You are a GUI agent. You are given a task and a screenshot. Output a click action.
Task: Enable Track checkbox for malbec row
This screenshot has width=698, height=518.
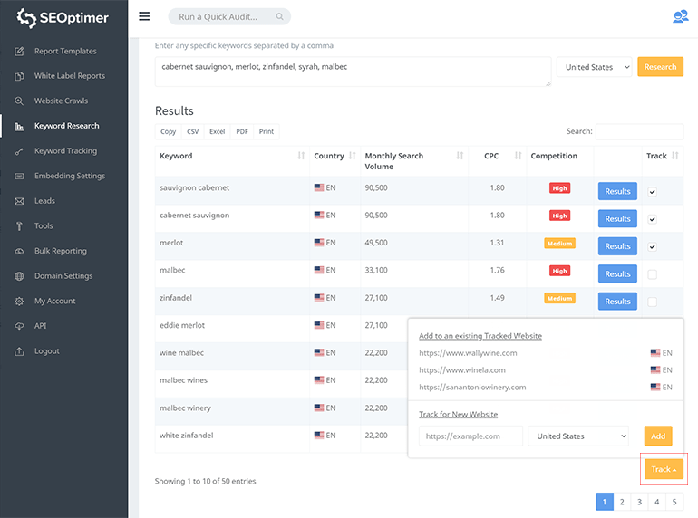[652, 274]
